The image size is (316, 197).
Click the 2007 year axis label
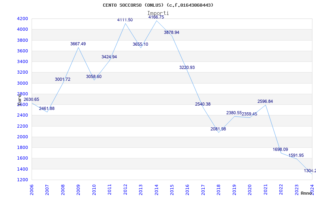47,190
